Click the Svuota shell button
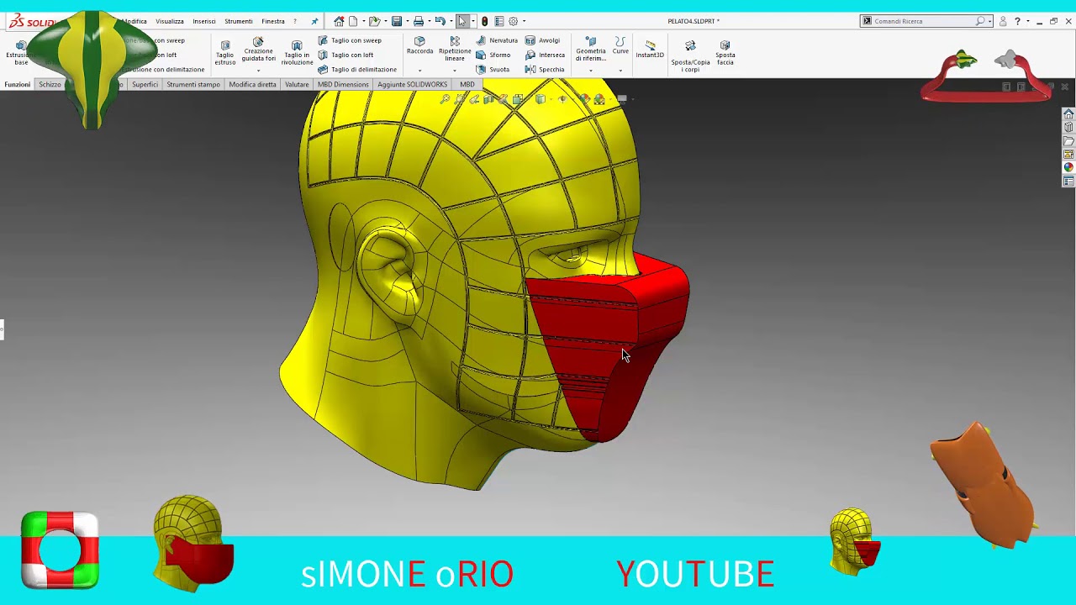This screenshot has height=605, width=1076. click(x=493, y=70)
